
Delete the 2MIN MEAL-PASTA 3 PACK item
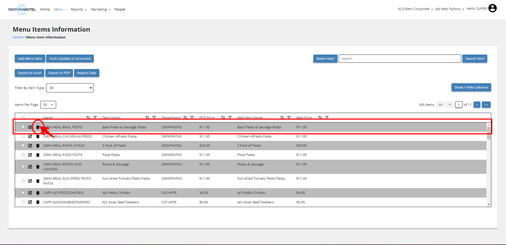coord(38,146)
